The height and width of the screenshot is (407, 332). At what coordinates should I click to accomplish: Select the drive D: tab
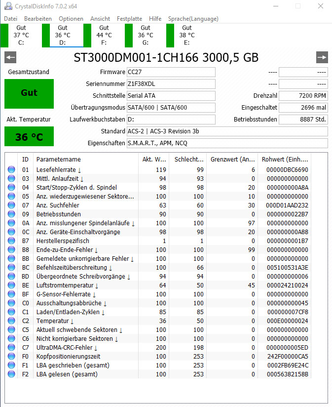pos(63,35)
